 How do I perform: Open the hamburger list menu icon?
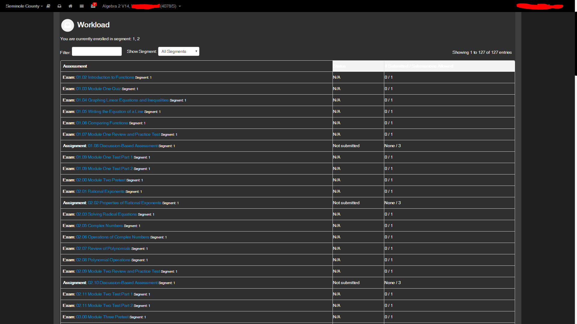81,6
